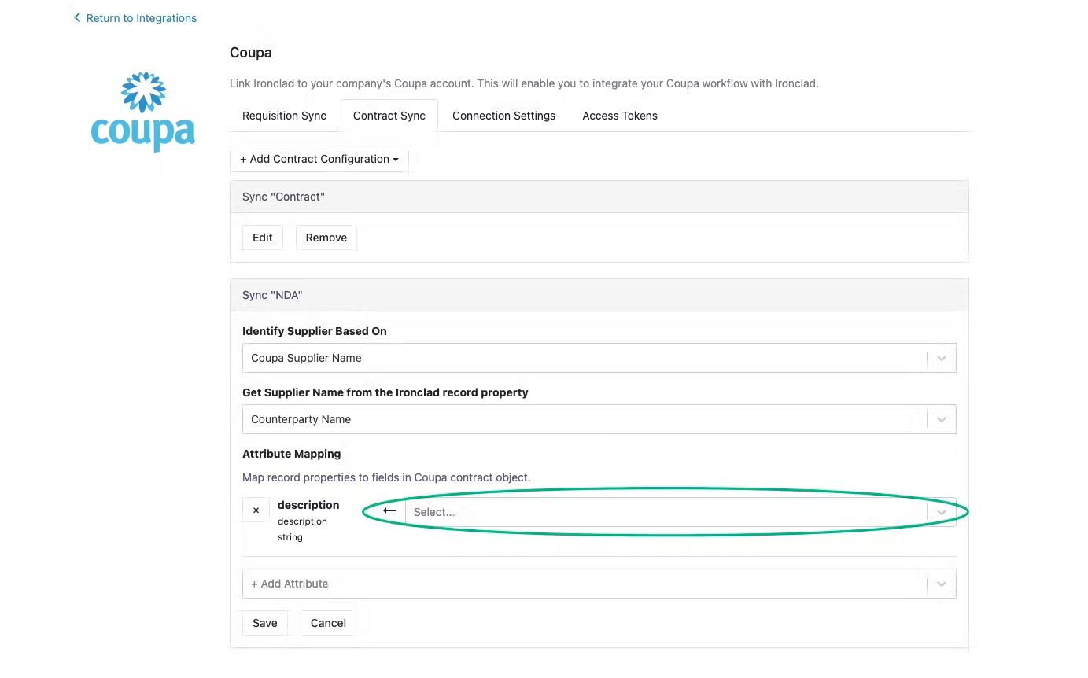
Task: Open the Connection Settings tab
Action: pos(503,116)
